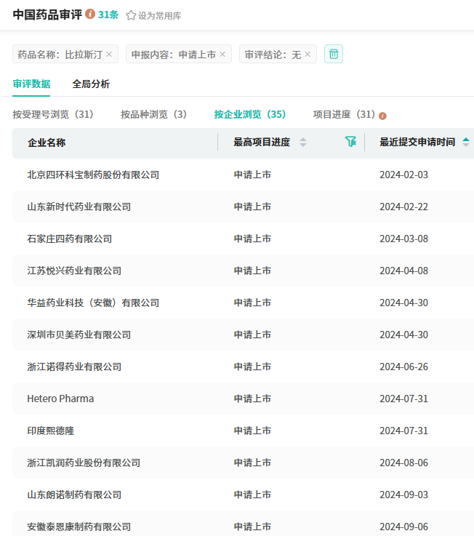Sort by 最高项目进度 column arrows

point(303,143)
